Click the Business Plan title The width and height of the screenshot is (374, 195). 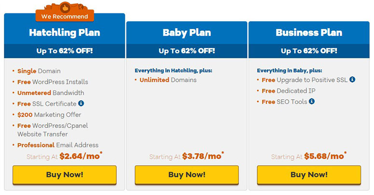point(309,33)
